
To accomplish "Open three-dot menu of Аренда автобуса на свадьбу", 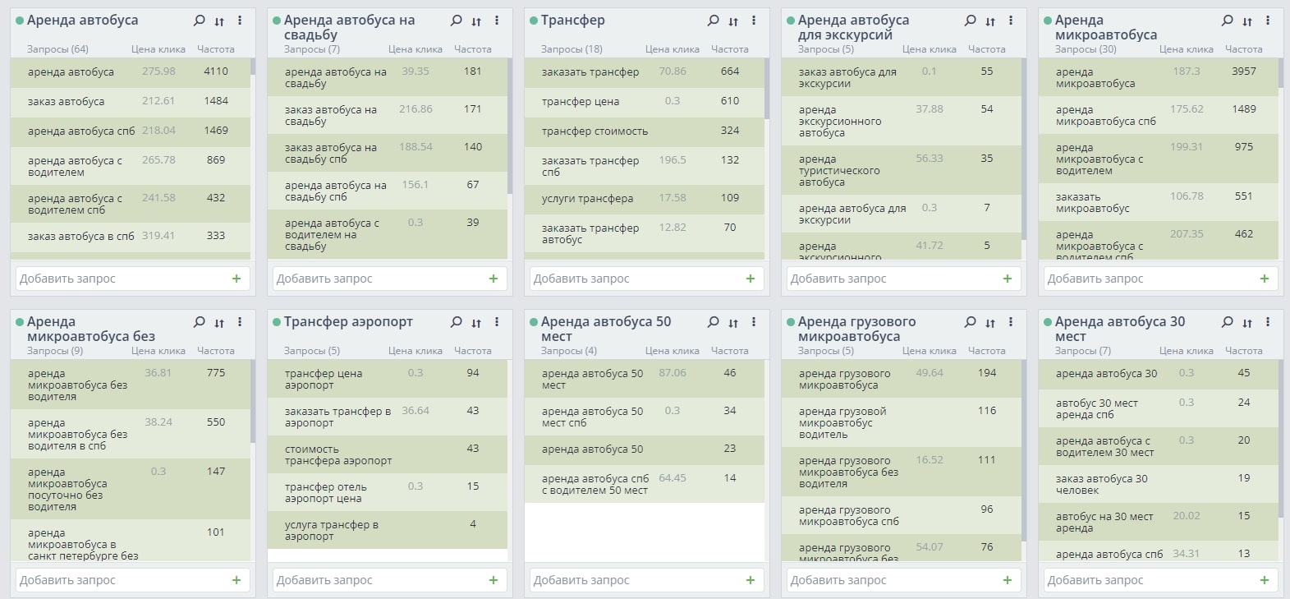I will 497,21.
